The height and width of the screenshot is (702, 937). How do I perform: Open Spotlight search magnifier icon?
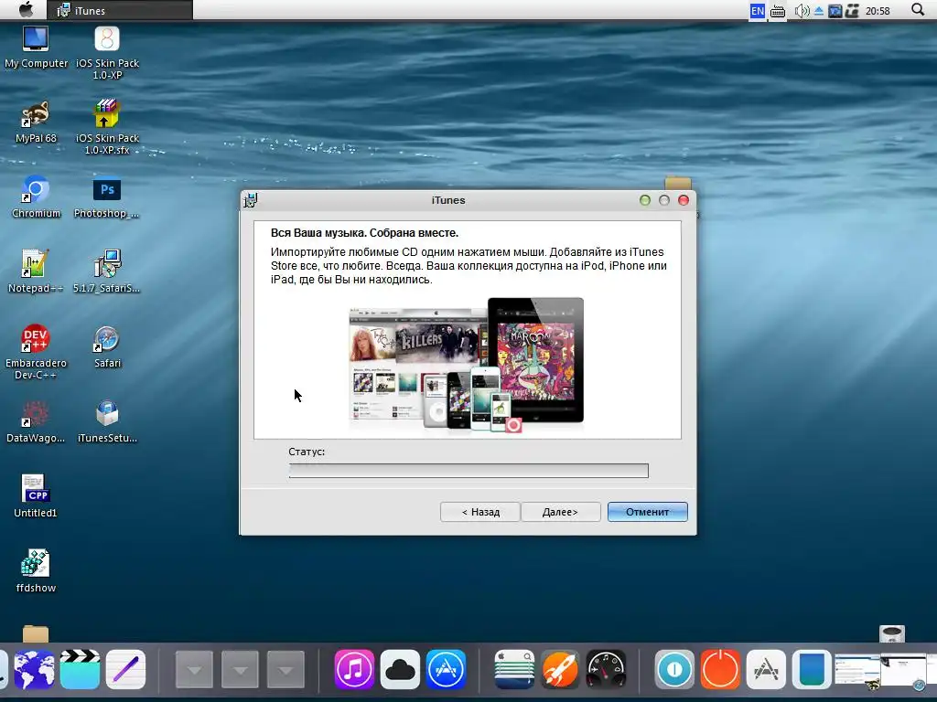click(918, 9)
